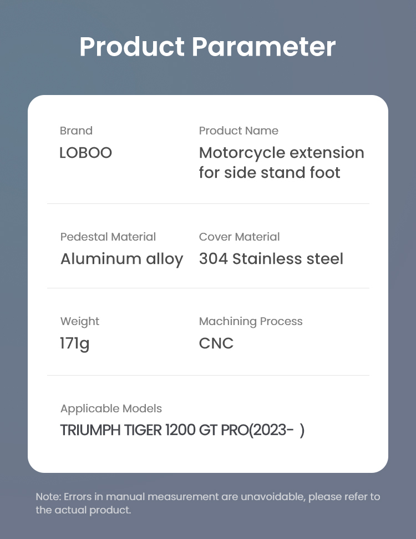Select the Brand label
Screen dimensions: 416x539
[x=76, y=131]
